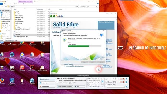Open the USB2.0 HD UVC WebCam dropdown

96,87
